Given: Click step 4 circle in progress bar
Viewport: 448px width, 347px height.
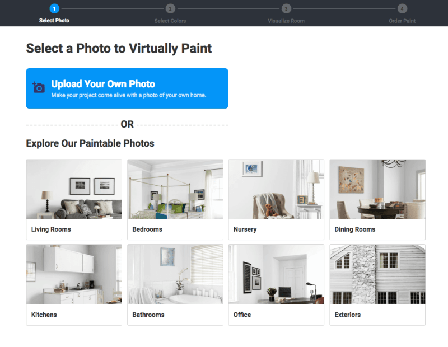Looking at the screenshot, I should pos(402,8).
